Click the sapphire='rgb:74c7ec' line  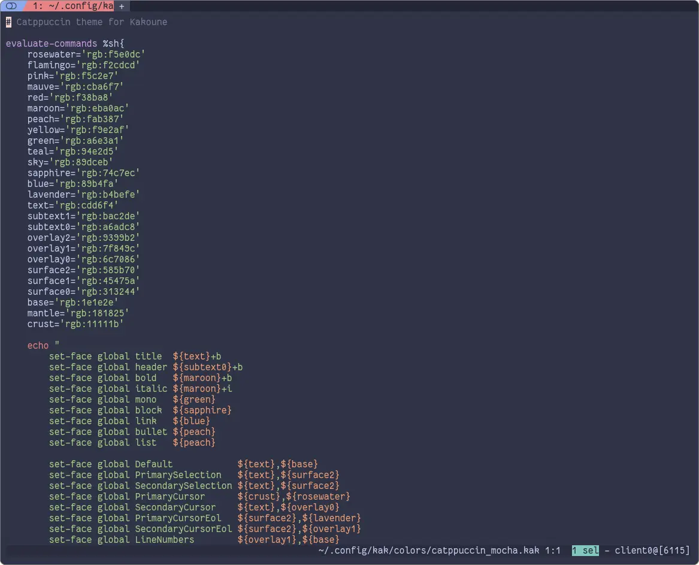[x=83, y=173]
